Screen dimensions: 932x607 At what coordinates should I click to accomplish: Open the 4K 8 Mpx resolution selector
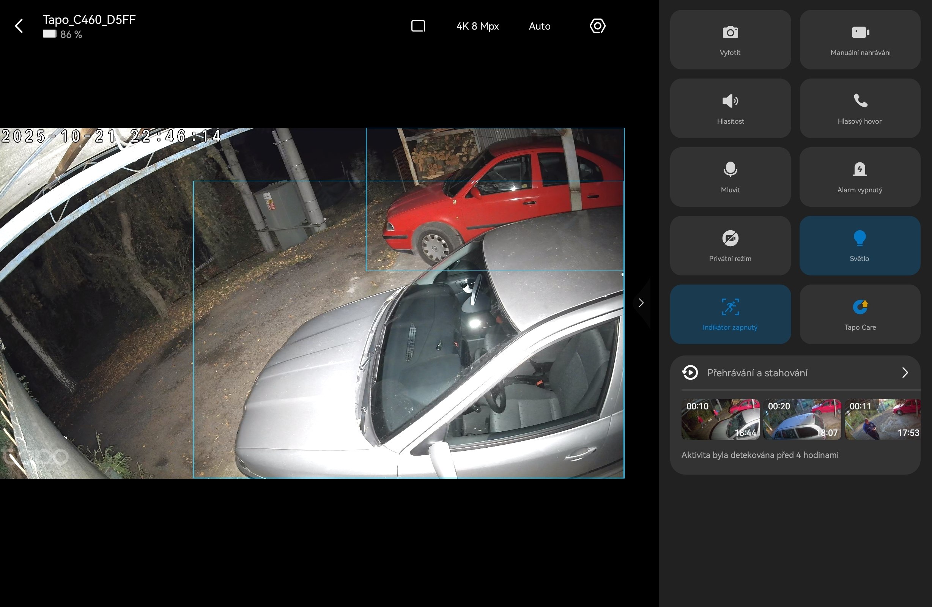click(477, 26)
